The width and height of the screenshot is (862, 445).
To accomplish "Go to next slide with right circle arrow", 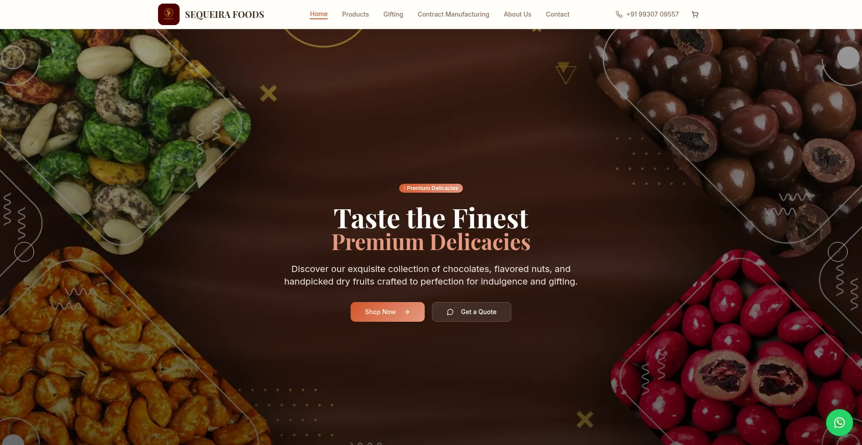I will [x=838, y=252].
